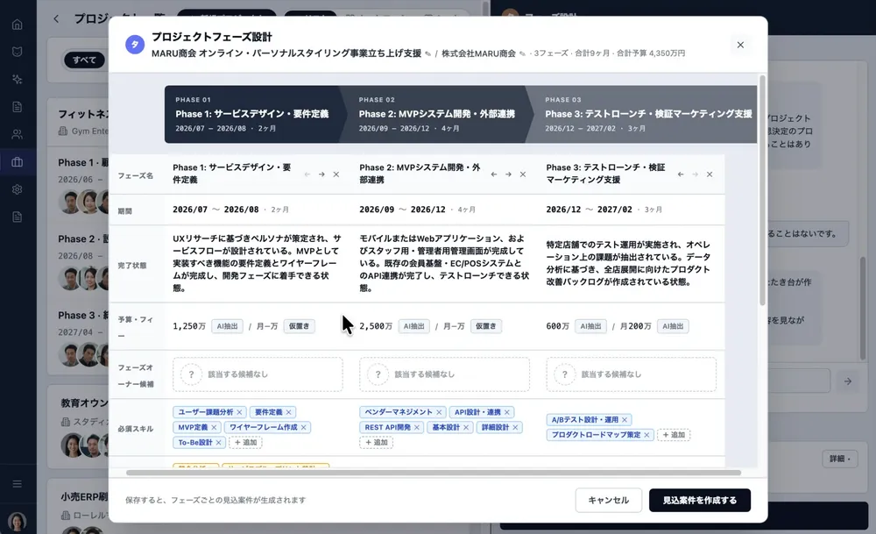Add a required skill to Phase 2

377,442
